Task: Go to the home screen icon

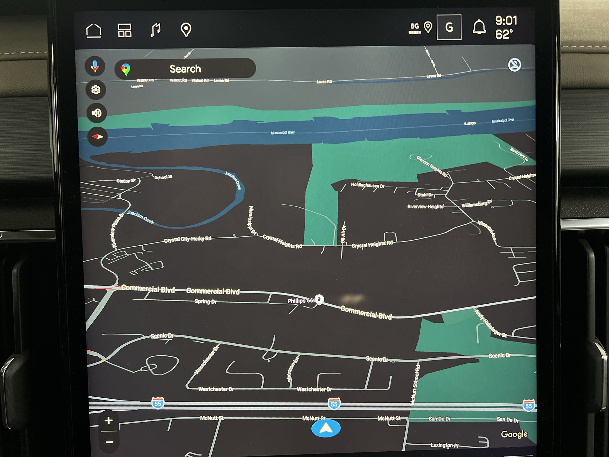Action: [x=94, y=30]
